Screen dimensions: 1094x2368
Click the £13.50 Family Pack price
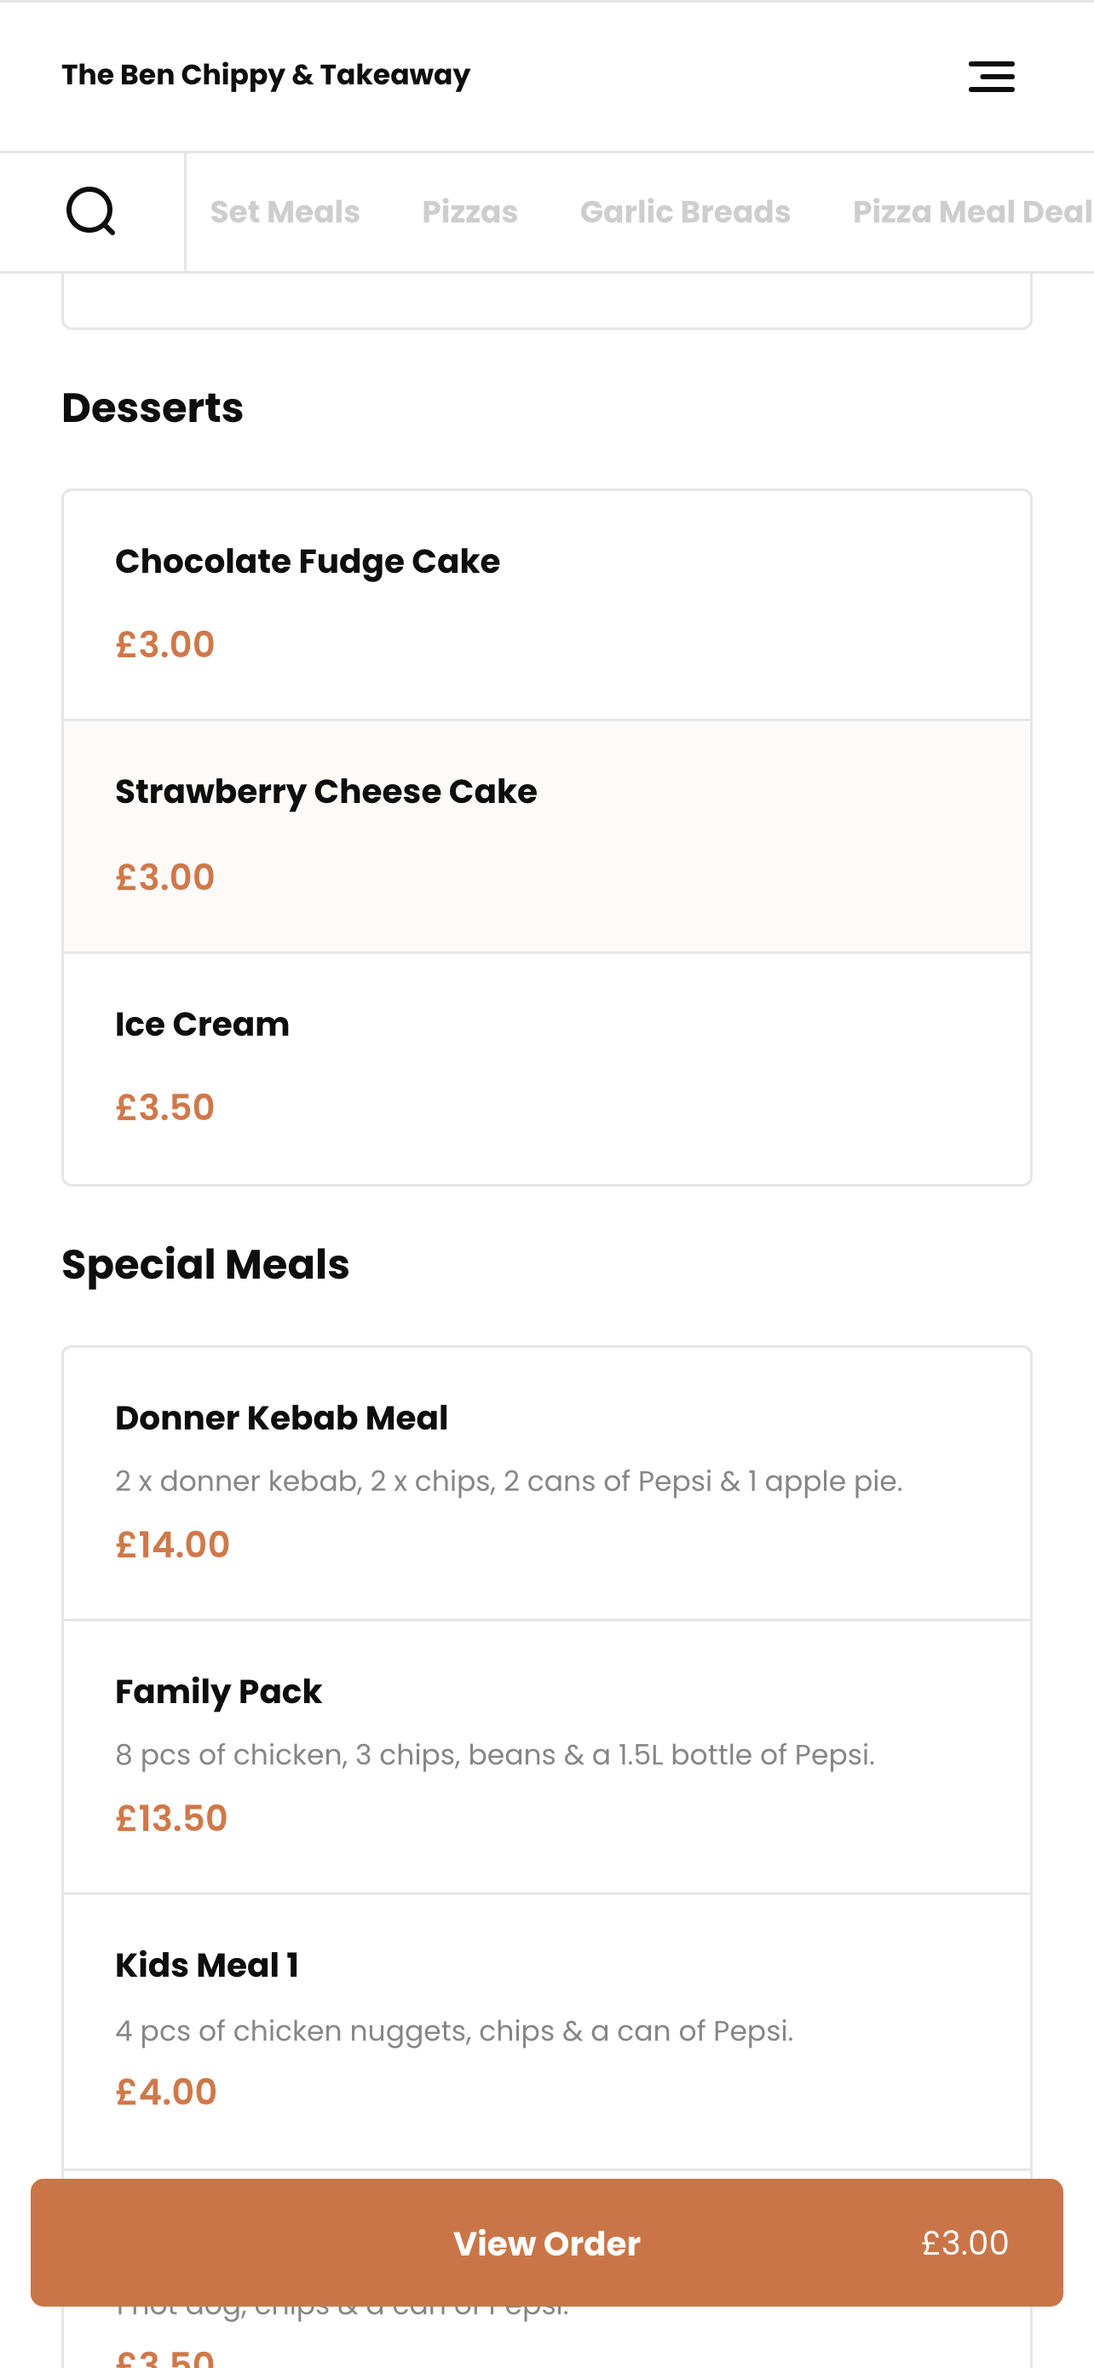tap(172, 1818)
